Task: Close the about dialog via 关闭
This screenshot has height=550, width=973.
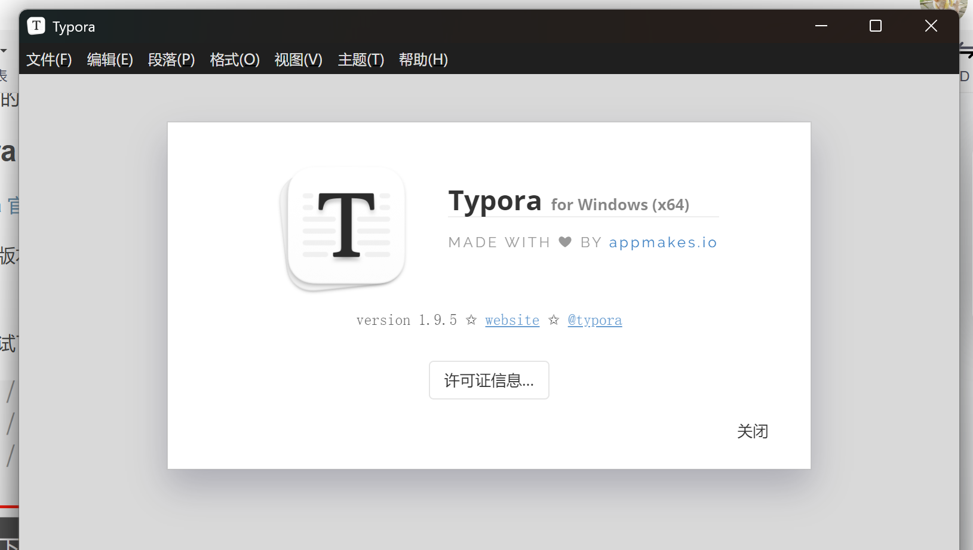Action: tap(753, 431)
